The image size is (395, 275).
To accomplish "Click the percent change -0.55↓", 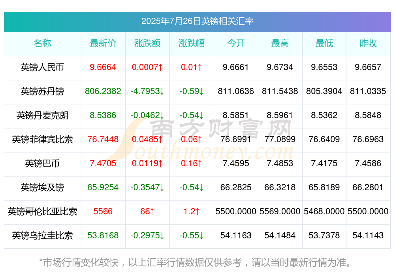I will tap(192, 235).
